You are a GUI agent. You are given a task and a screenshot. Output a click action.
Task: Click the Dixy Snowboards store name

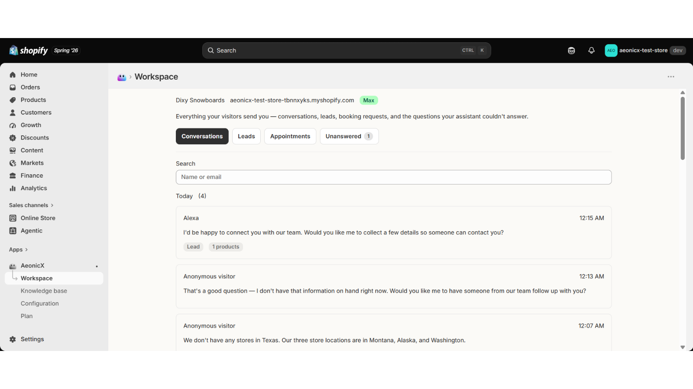tap(200, 100)
